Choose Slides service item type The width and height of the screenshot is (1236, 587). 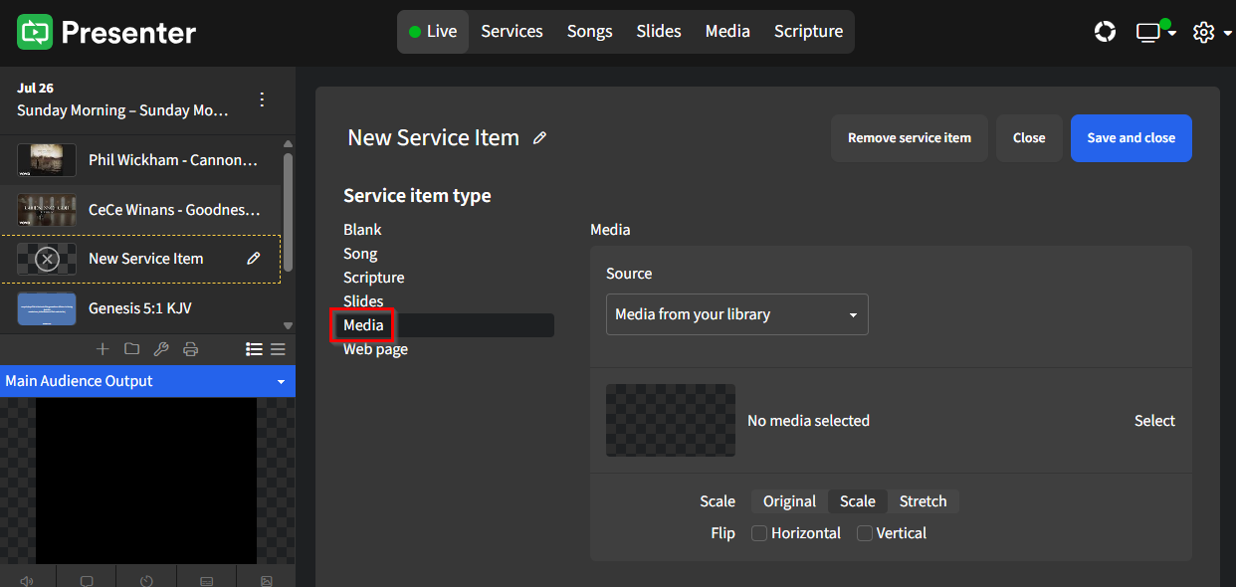point(363,301)
